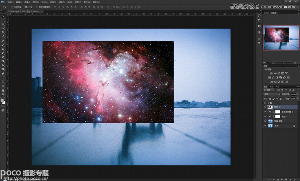This screenshot has width=300, height=181.
Task: Toggle lock all padlock icon in Layers
Action: coord(280,99)
